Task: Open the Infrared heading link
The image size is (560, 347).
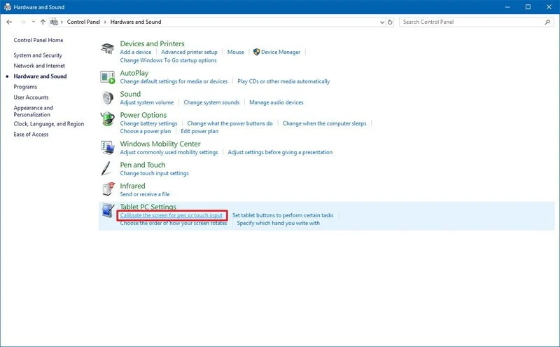Action: [x=132, y=186]
